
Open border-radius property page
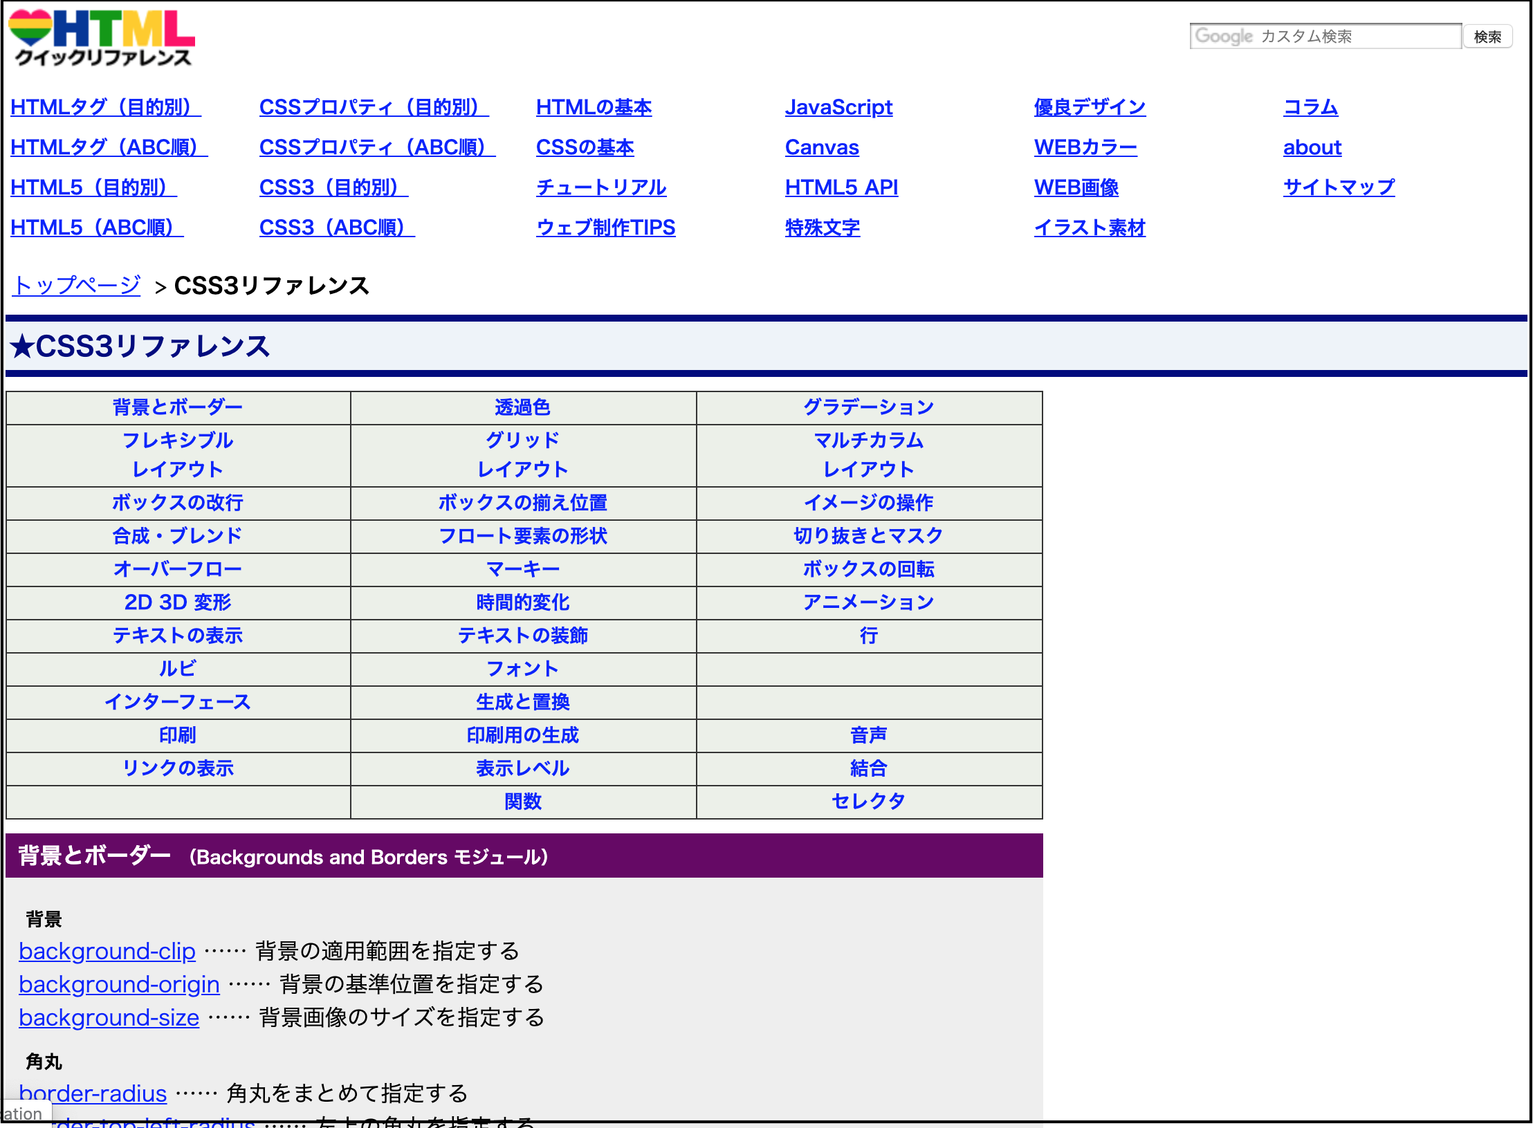pyautogui.click(x=93, y=1093)
